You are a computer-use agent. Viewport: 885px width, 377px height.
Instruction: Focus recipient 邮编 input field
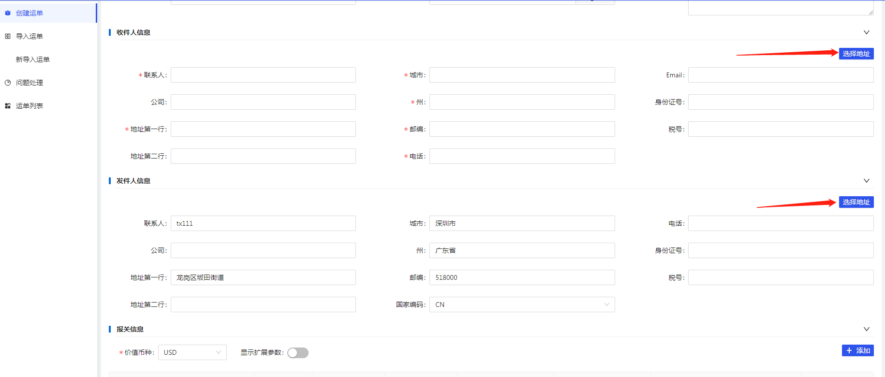[x=522, y=129]
